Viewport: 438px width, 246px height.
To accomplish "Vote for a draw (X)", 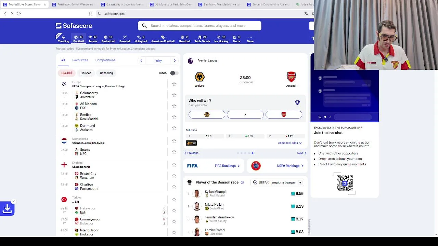I will tap(245, 114).
